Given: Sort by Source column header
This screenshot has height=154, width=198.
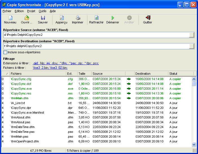Looking at the screenshot, I should coord(108,74).
